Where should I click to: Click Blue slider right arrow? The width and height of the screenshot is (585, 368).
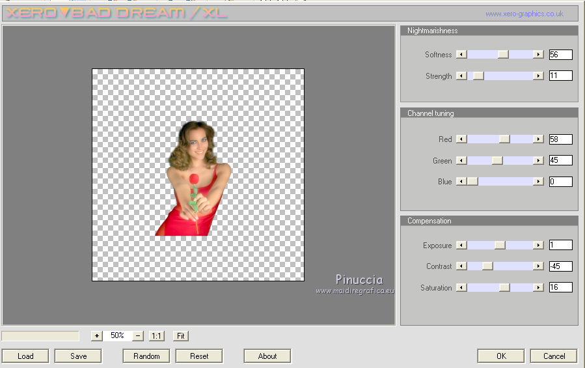(x=538, y=181)
